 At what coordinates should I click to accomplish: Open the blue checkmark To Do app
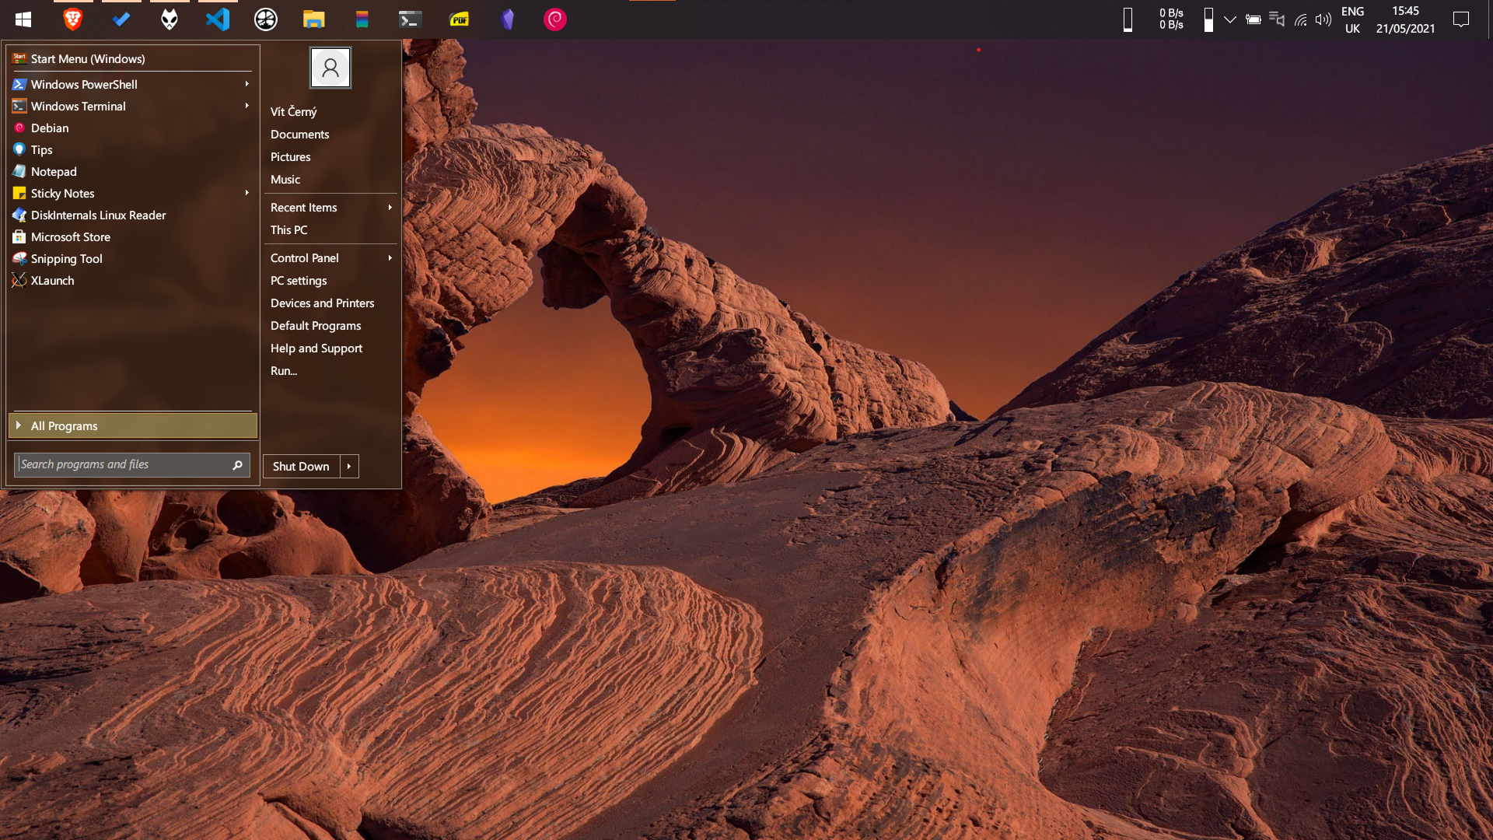121,19
